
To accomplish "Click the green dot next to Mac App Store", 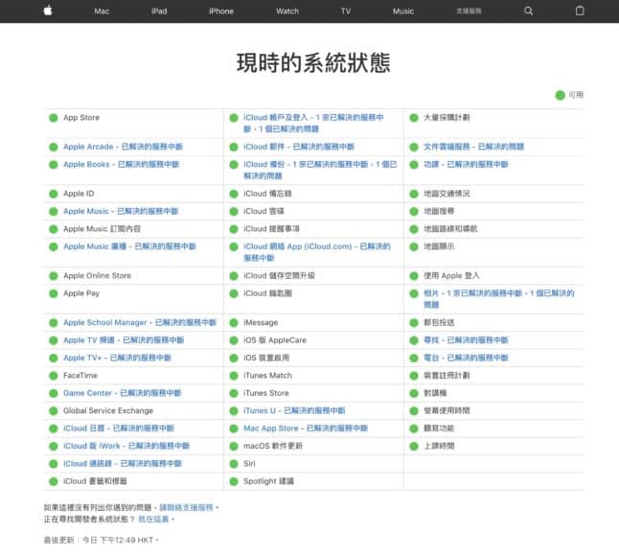I will pos(234,429).
